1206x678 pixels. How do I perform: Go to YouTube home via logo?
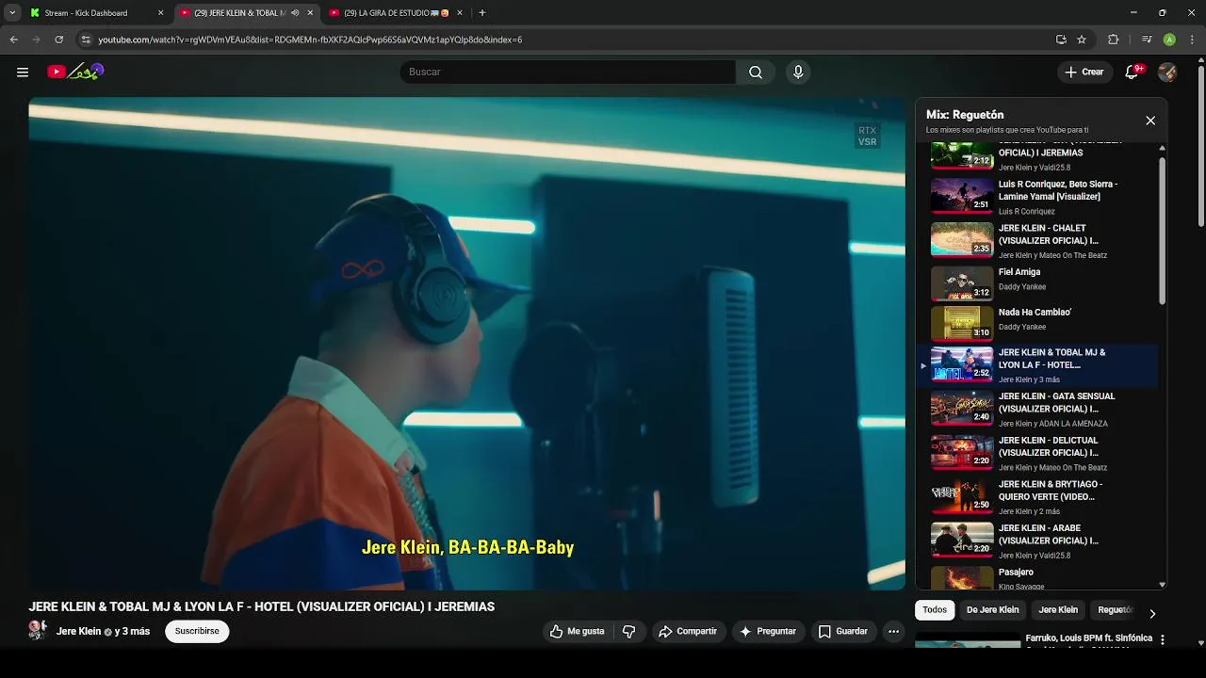point(75,72)
